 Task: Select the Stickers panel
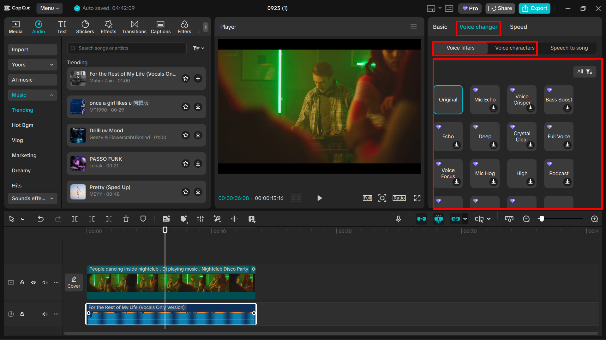point(85,27)
